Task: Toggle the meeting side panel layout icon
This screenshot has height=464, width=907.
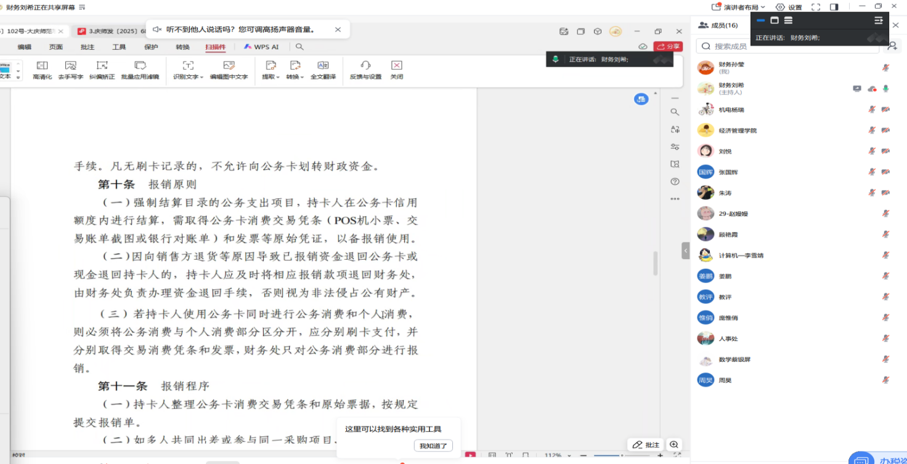Action: (834, 7)
